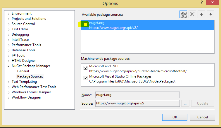
Task: Open the Performance Tools category
Action: pyautogui.click(x=26, y=45)
